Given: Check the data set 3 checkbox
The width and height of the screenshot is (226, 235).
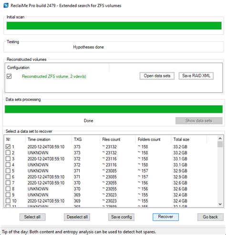Looking at the screenshot, I should [8, 159].
